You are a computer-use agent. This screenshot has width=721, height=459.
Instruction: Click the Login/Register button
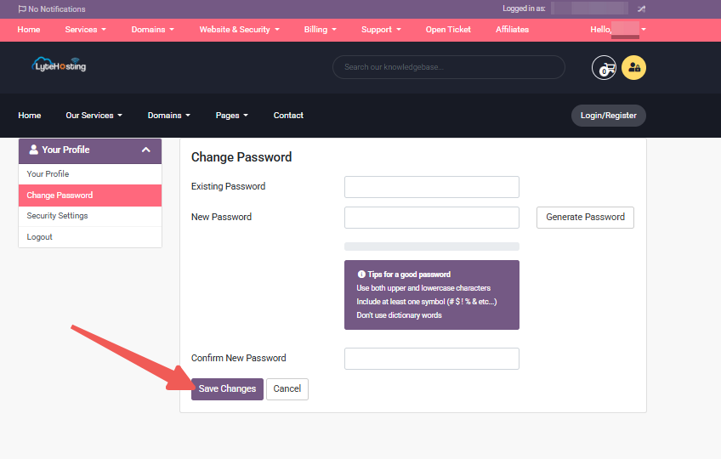(x=609, y=116)
